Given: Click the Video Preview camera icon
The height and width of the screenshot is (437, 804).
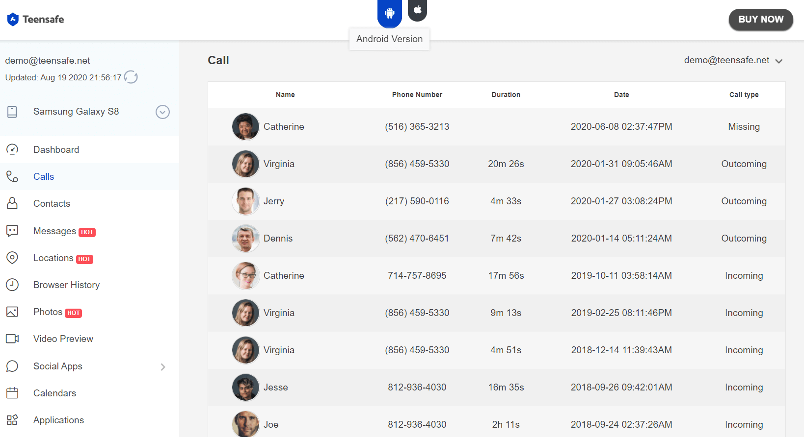Looking at the screenshot, I should click(12, 339).
